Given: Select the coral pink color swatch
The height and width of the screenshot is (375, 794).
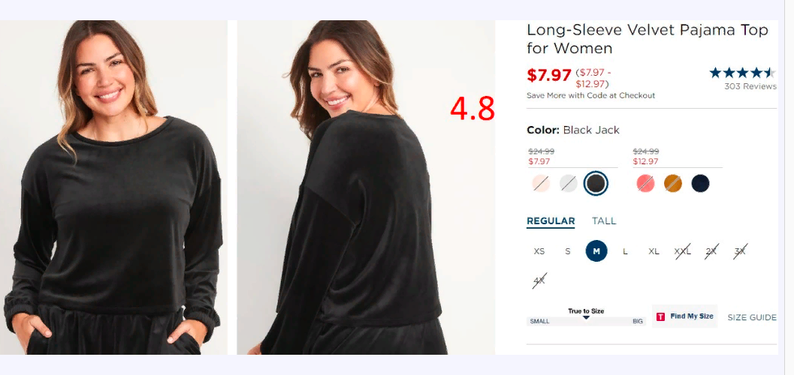Looking at the screenshot, I should pos(645,184).
